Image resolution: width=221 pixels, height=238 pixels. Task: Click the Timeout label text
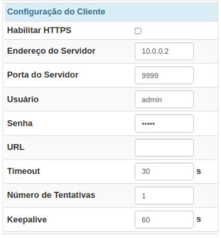[x=24, y=171]
